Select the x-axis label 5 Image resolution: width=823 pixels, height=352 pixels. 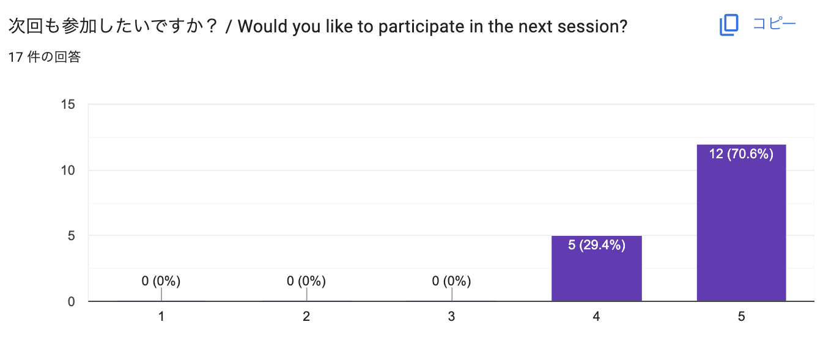click(x=740, y=317)
